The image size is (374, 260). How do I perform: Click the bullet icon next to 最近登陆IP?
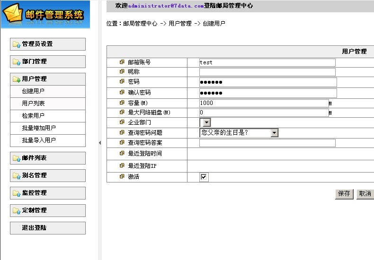point(122,165)
